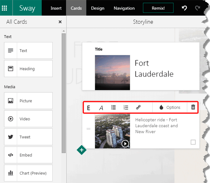Click the Media section label
This screenshot has width=210, height=183.
[x=10, y=87]
